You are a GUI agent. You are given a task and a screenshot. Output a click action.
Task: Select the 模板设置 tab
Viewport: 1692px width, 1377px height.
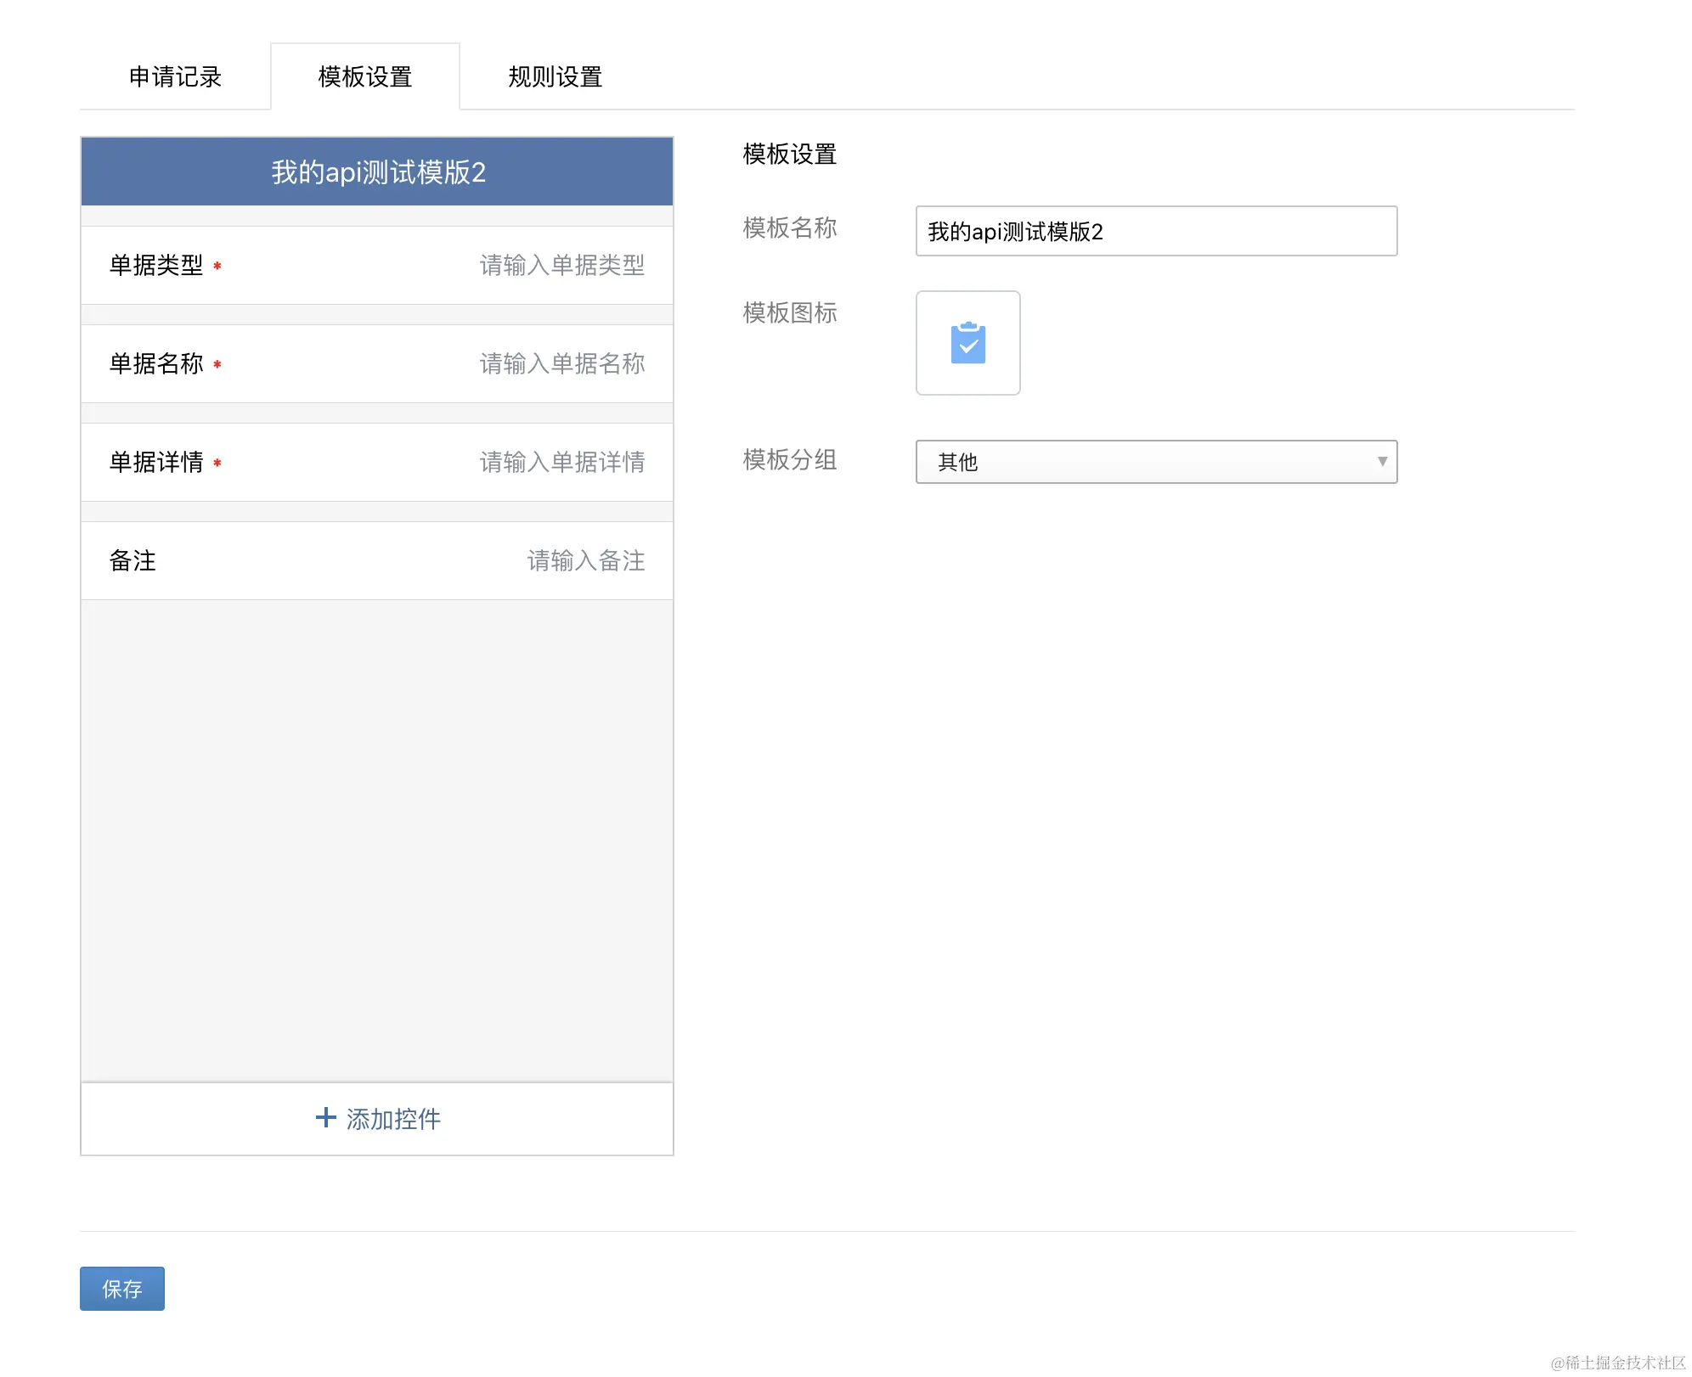[365, 76]
